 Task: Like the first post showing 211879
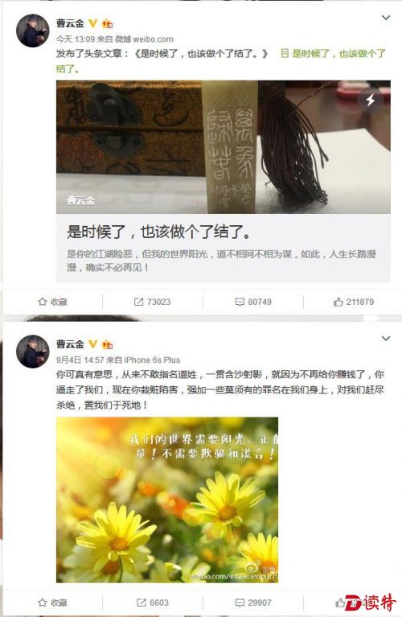pyautogui.click(x=354, y=302)
